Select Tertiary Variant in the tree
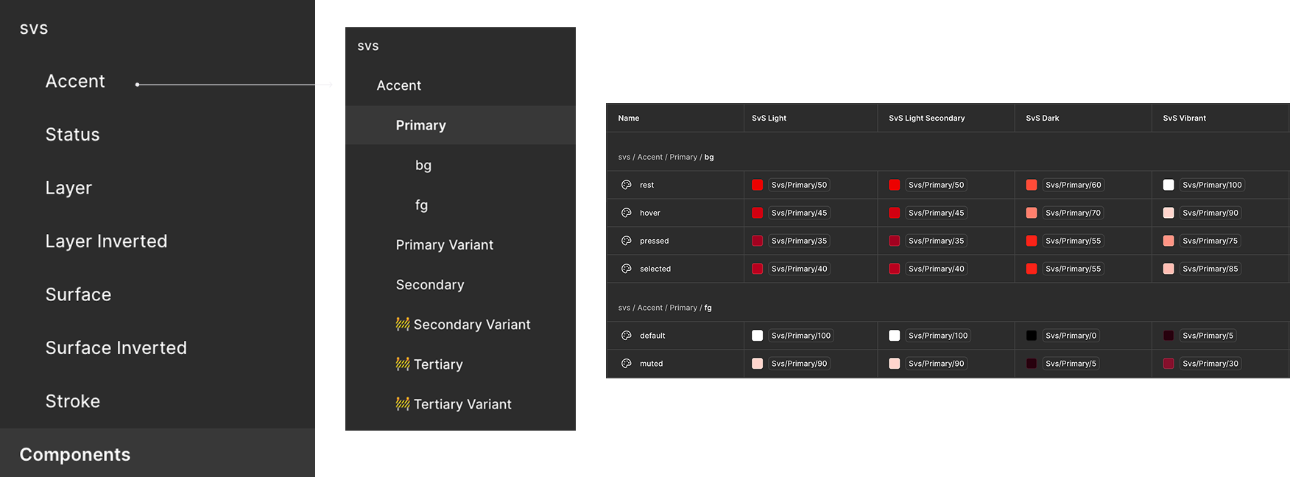The height and width of the screenshot is (477, 1290). (462, 404)
